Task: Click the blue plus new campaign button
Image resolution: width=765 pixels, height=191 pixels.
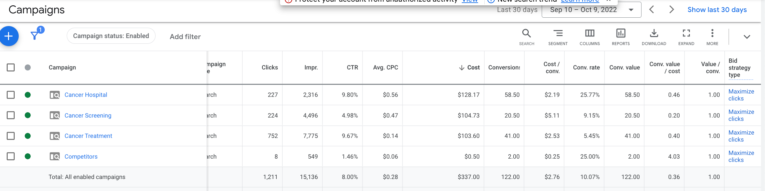Action: point(9,36)
